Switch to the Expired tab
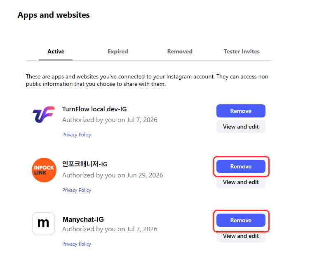317x267 pixels. click(x=117, y=52)
